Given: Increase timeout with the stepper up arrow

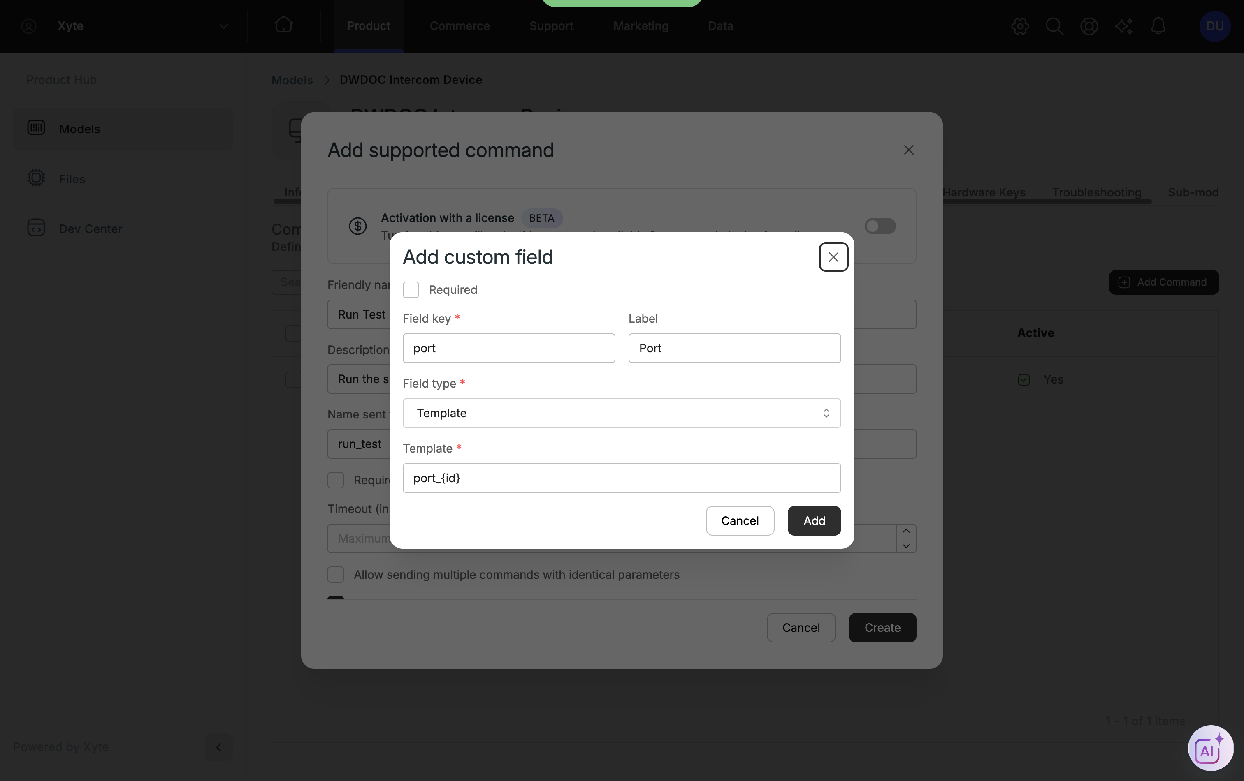Looking at the screenshot, I should coord(906,531).
